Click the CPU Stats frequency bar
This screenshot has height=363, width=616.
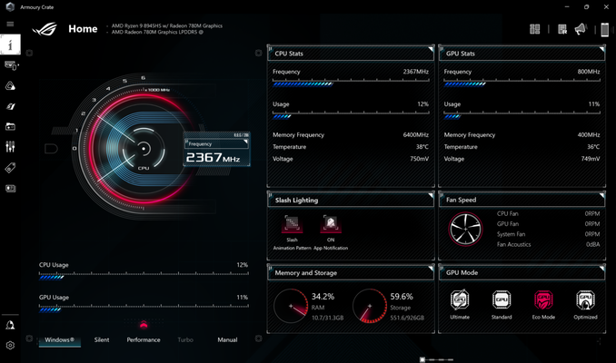click(351, 82)
